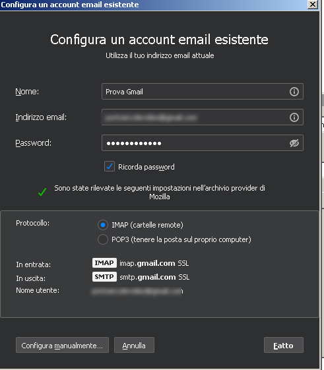Click the IMAP badge next to In entrata
324x370 pixels.
click(104, 263)
